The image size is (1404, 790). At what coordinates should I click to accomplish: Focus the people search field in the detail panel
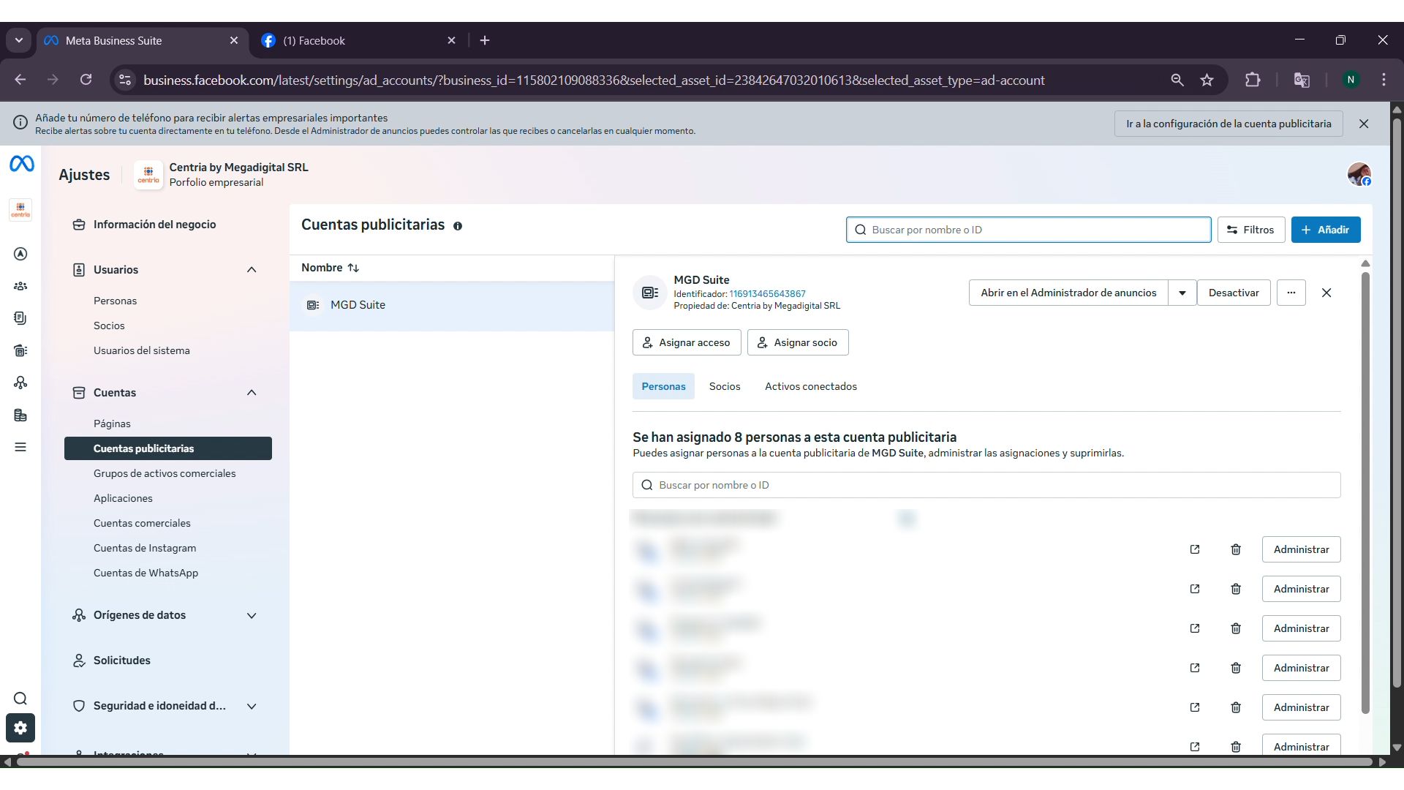click(986, 485)
